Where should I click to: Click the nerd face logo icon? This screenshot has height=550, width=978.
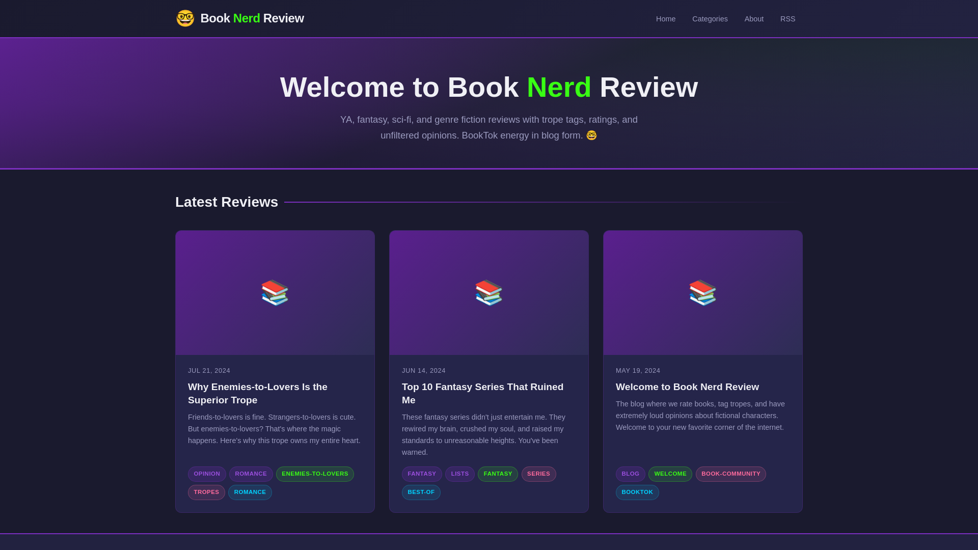185,18
